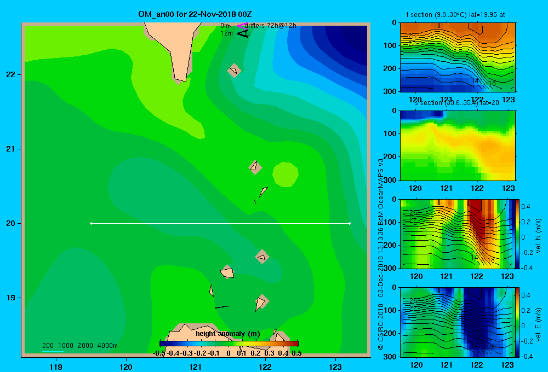Click latitude label 19 on main map

11,298
